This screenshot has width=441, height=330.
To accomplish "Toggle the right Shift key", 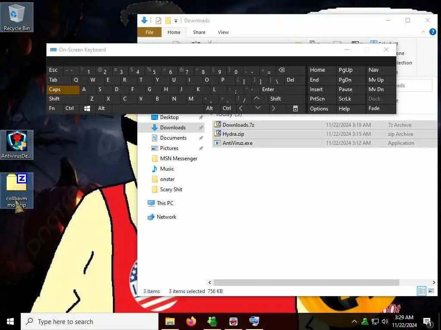I will [x=286, y=99].
